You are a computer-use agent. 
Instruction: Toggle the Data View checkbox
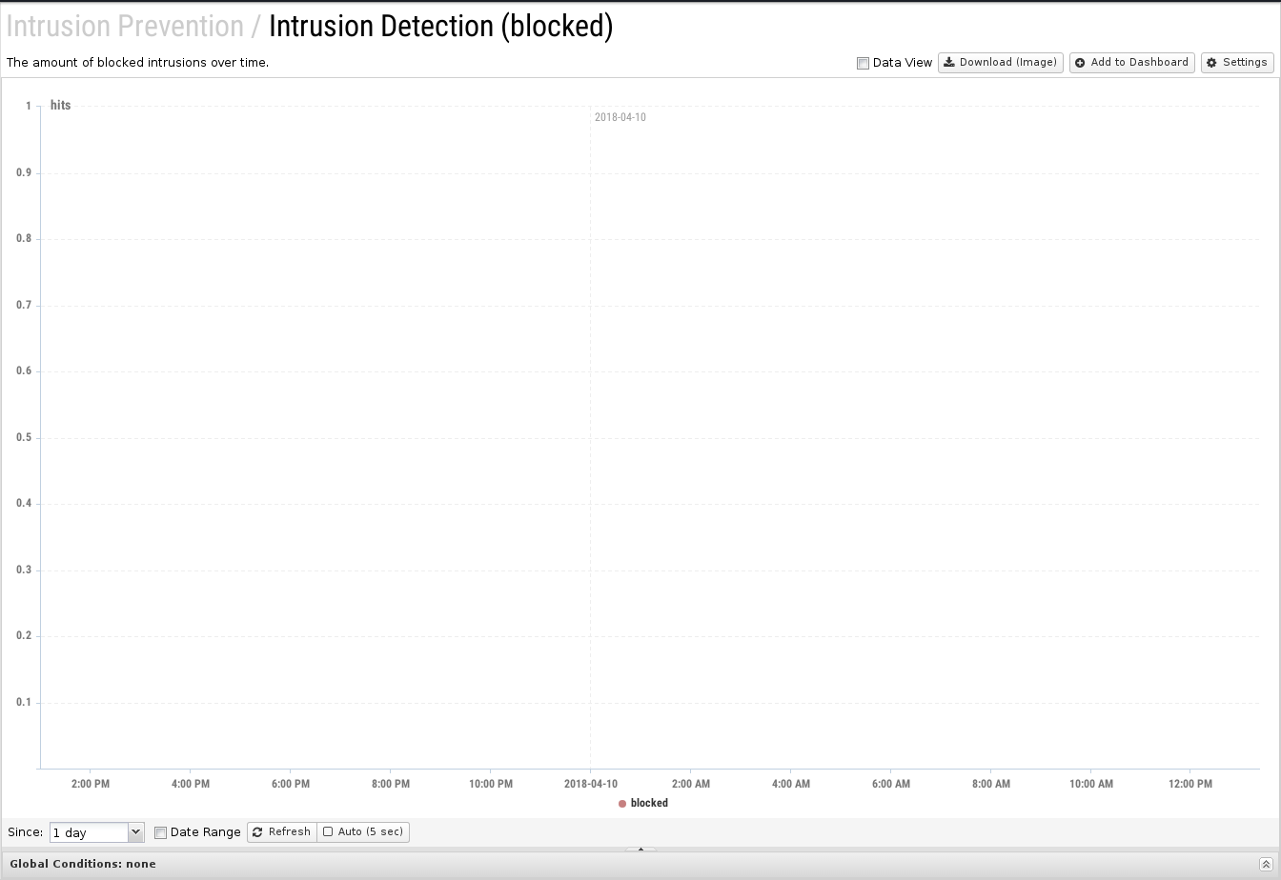point(863,64)
